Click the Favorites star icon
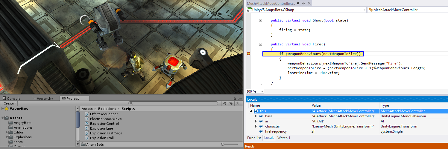Screen dimensions: 448x149 pos(7,109)
